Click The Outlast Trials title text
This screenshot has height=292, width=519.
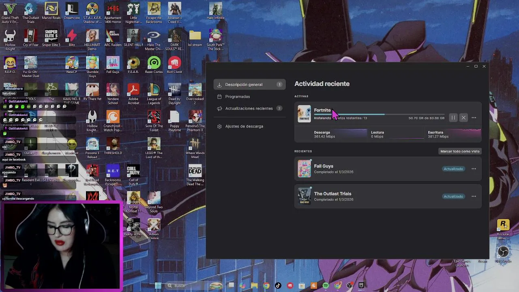click(x=332, y=193)
